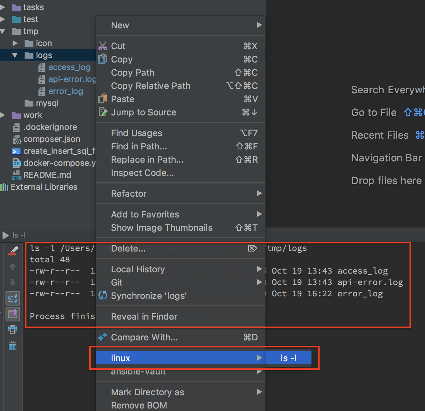
Task: Click the Copy documents icon
Action: tap(103, 59)
